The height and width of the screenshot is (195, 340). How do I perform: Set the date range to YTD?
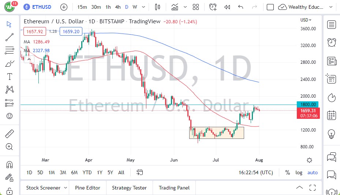click(x=87, y=172)
